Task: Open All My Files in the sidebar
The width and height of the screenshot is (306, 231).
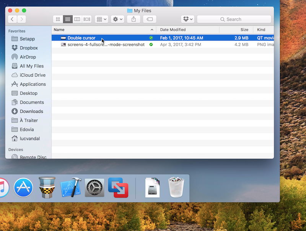Action: click(32, 66)
